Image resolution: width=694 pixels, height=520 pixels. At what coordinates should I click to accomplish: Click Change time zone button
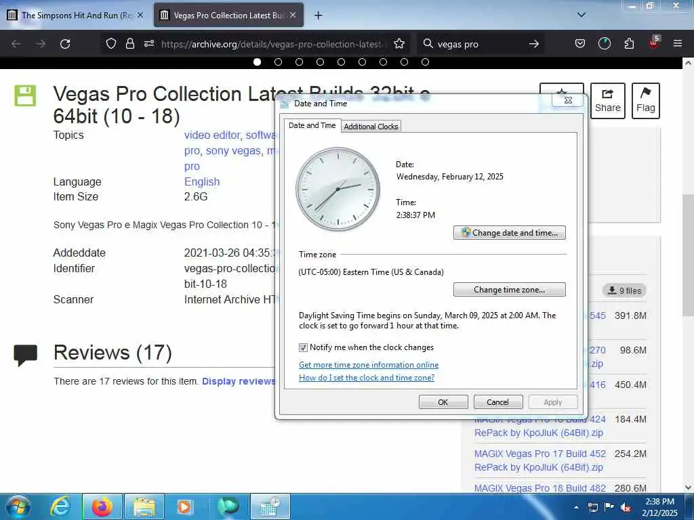510,290
